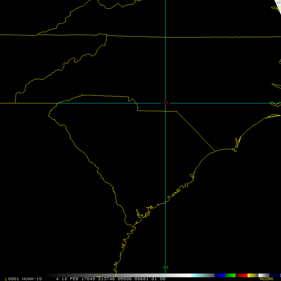Select the blue segment of color bar

[220, 275]
